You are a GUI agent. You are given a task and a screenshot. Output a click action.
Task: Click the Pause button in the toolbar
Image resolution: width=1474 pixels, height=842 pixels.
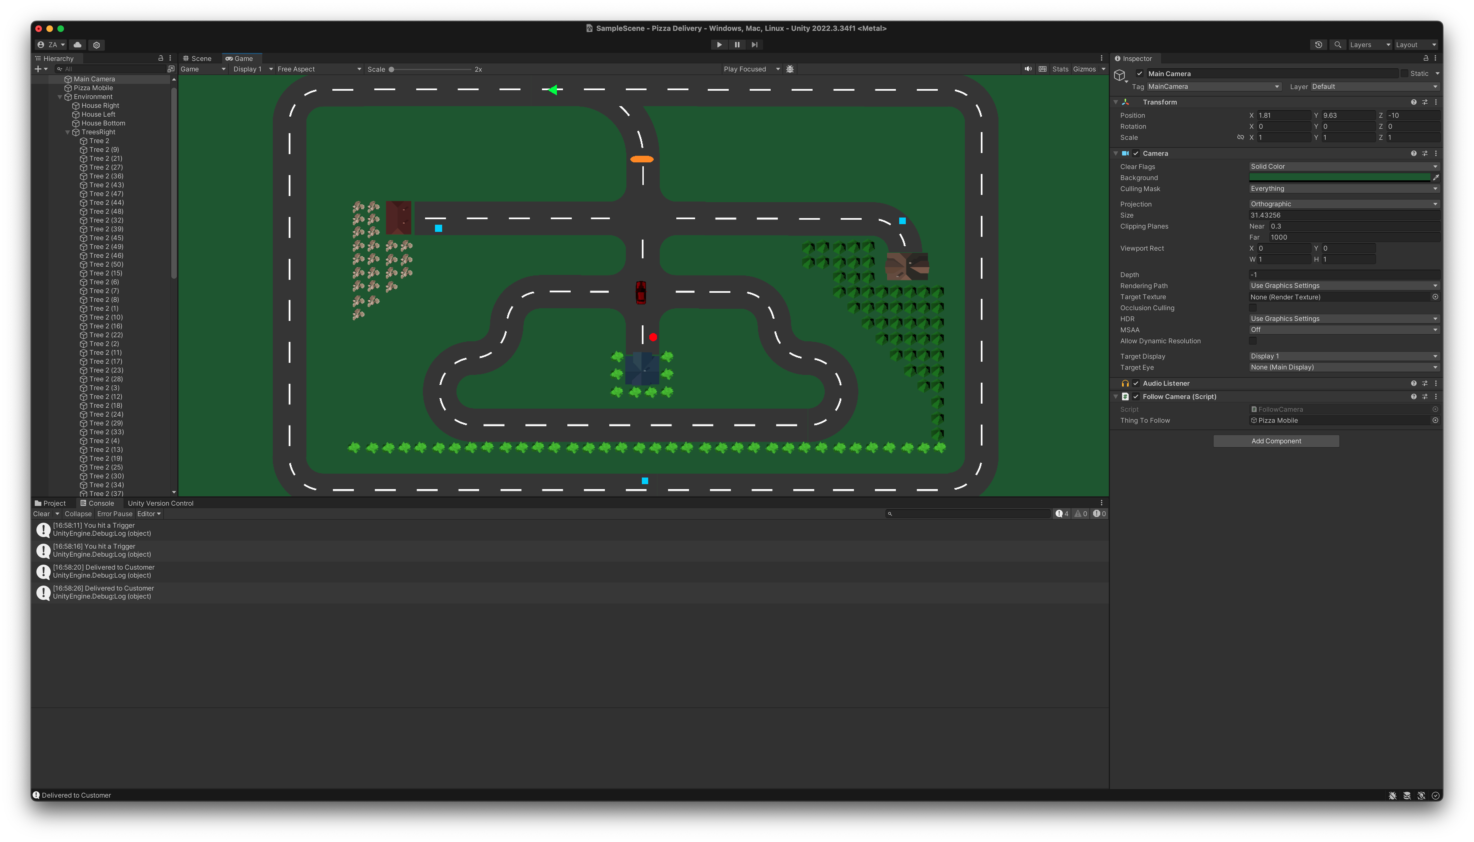pos(737,45)
